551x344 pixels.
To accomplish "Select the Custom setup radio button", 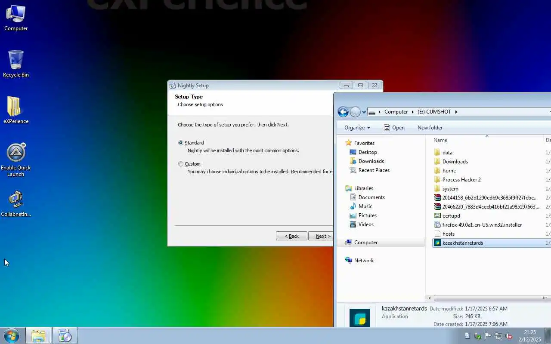I will (x=181, y=164).
